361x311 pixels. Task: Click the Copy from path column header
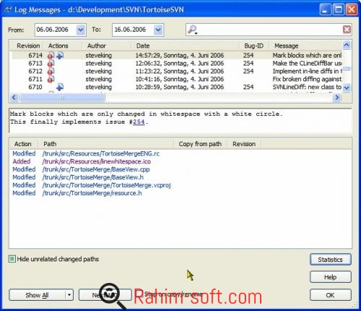200,144
